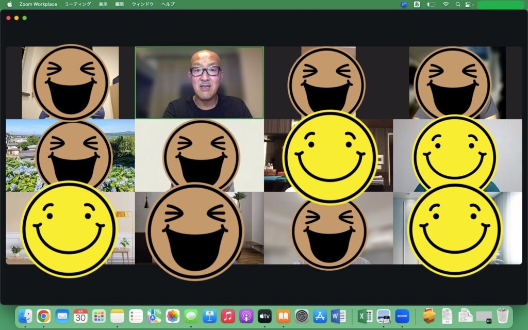
Task: Open the Control Center toggles icon
Action: [x=469, y=4]
